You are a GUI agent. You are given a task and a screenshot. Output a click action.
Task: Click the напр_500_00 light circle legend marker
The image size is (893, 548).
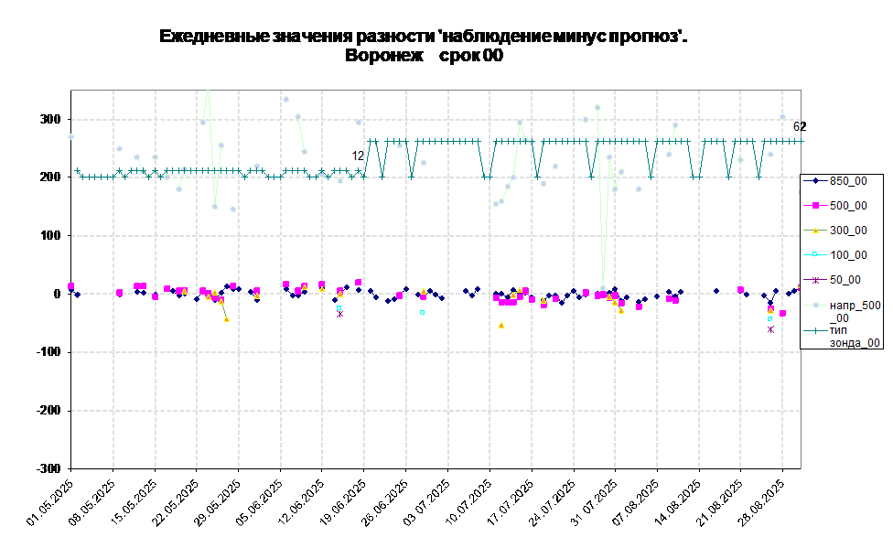coord(815,305)
